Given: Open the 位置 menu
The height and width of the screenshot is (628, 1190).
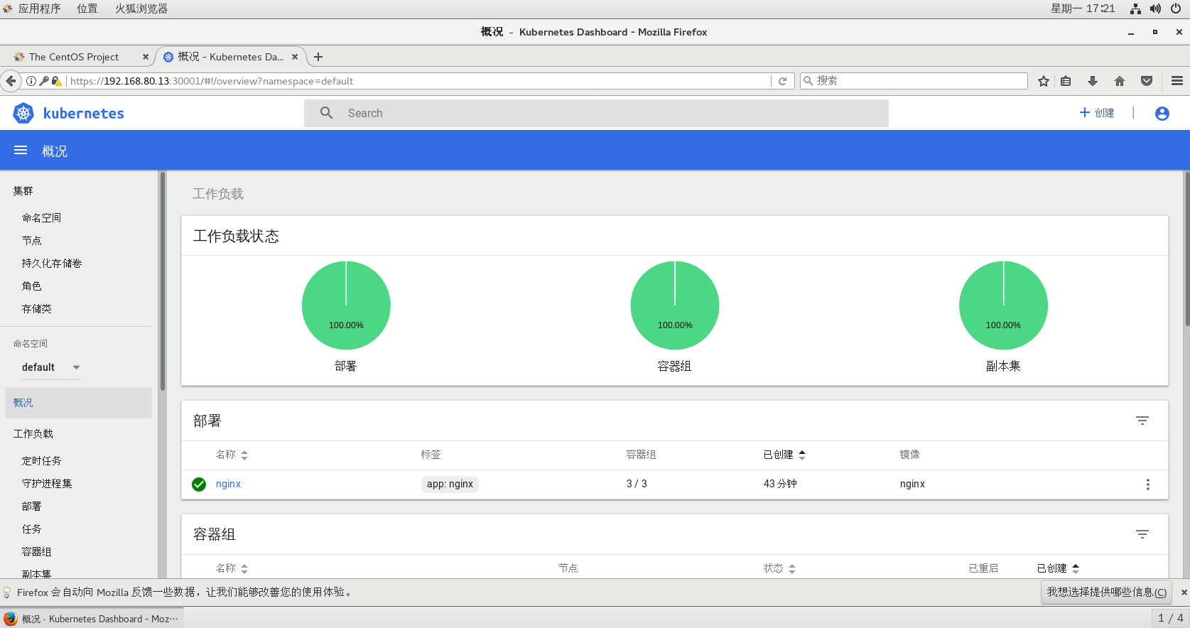Looking at the screenshot, I should point(87,9).
